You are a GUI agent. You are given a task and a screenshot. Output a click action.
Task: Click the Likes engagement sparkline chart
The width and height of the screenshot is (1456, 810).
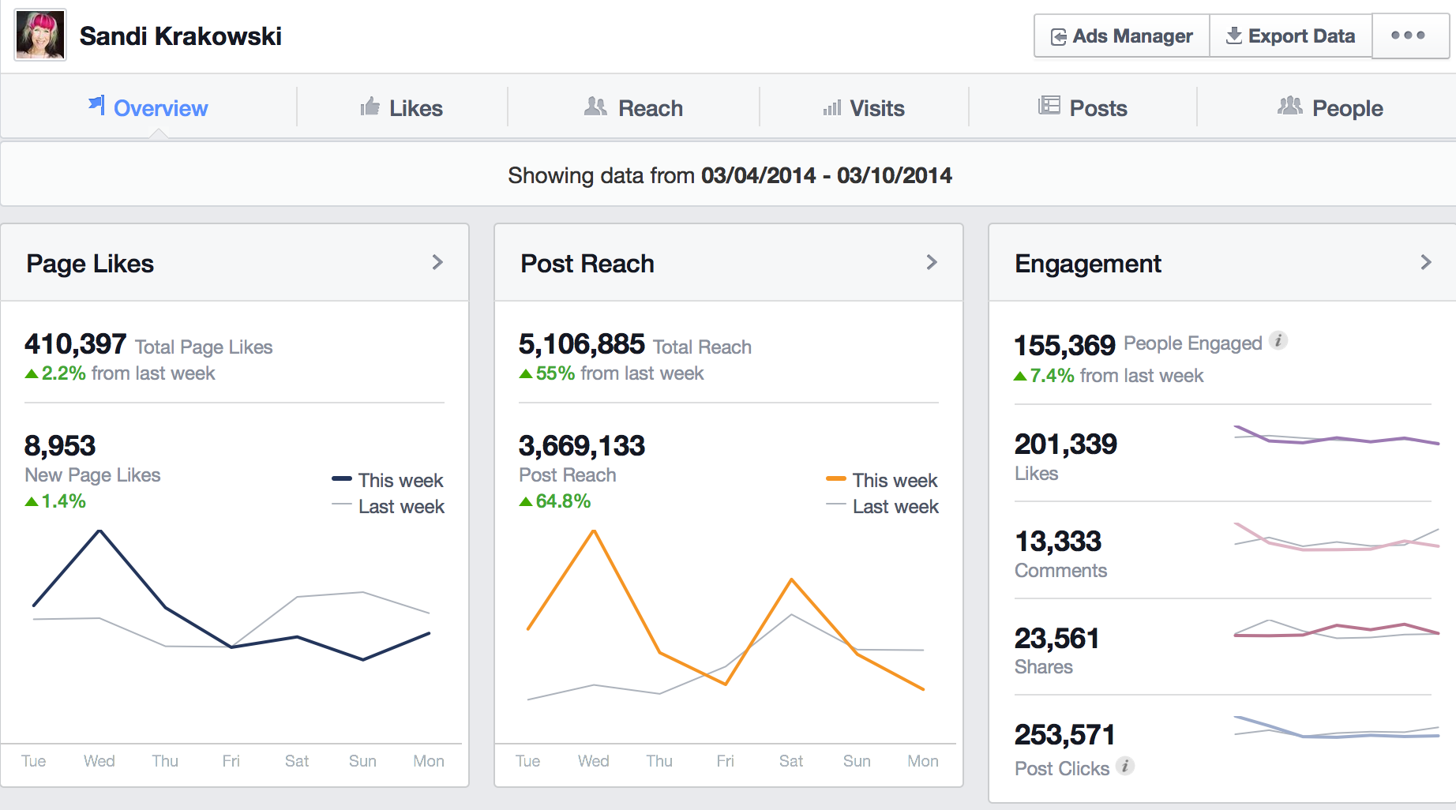pos(1336,436)
